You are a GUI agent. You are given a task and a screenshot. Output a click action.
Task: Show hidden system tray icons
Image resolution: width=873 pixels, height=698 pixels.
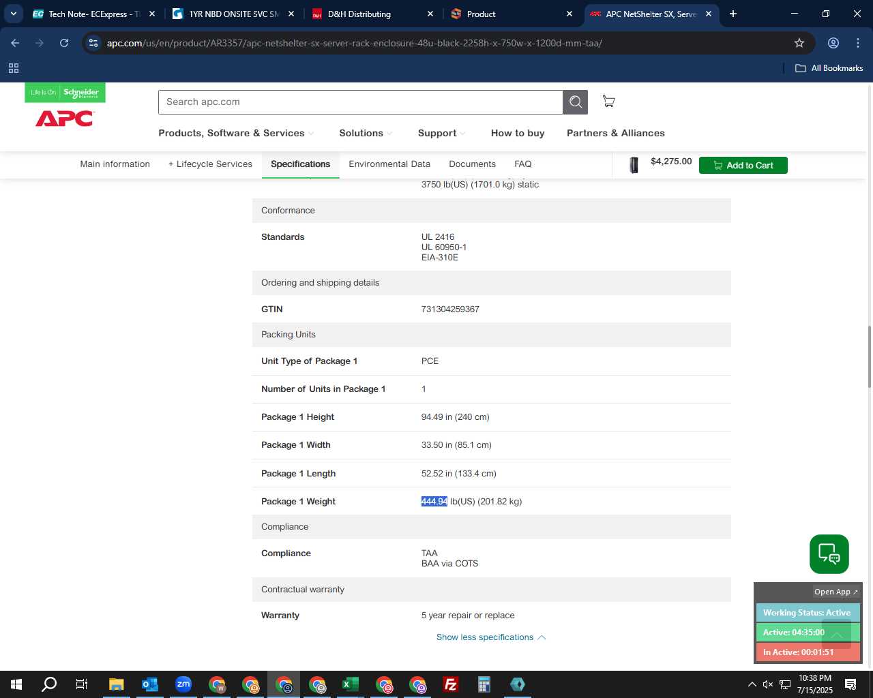coord(752,684)
